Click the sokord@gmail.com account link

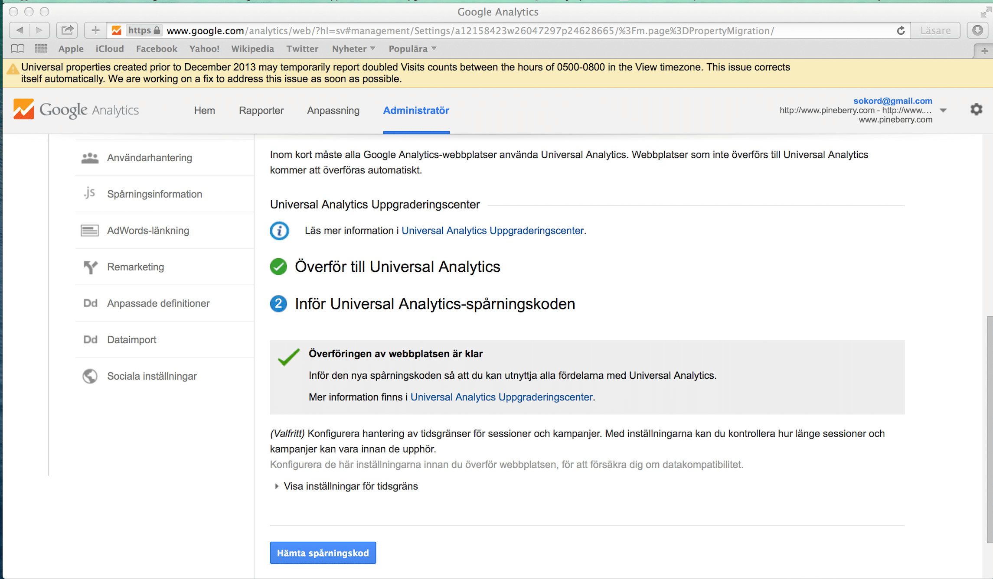coord(892,101)
